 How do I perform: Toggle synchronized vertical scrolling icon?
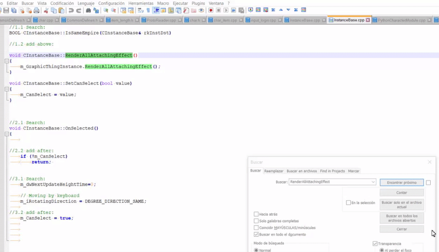click(123, 11)
